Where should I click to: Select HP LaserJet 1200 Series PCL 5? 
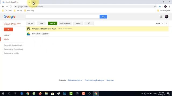[97, 29]
